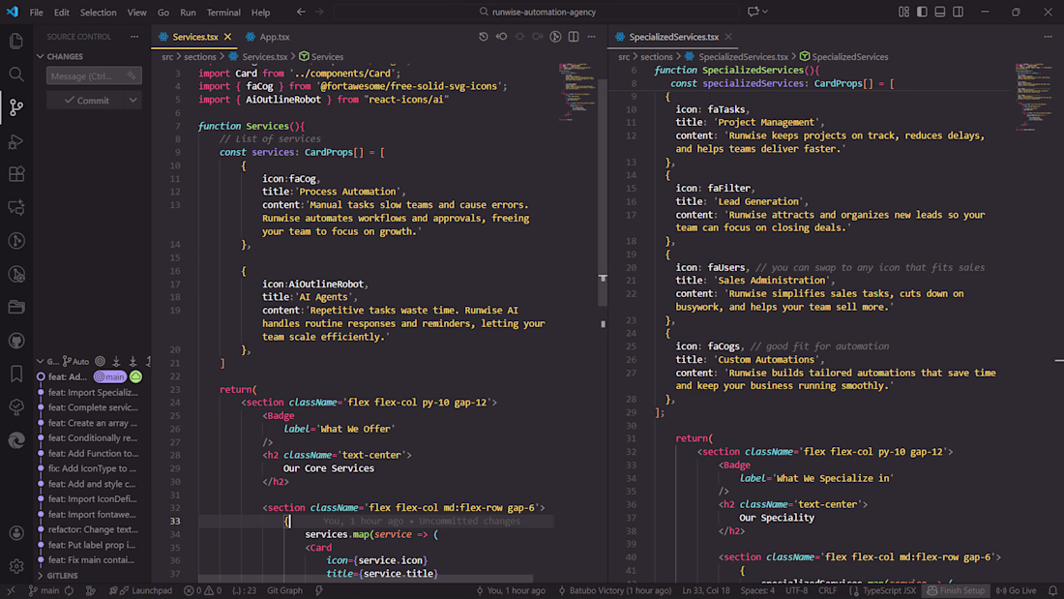
Task: Expand the GITLENS section
Action: point(62,576)
